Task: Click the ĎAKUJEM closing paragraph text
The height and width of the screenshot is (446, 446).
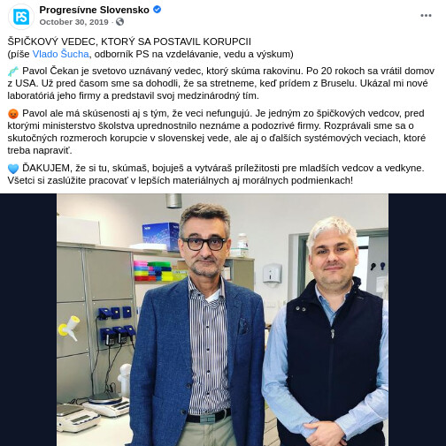Action: pos(216,174)
